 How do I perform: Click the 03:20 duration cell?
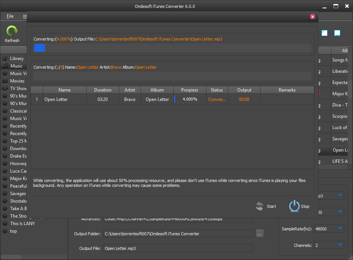(103, 99)
